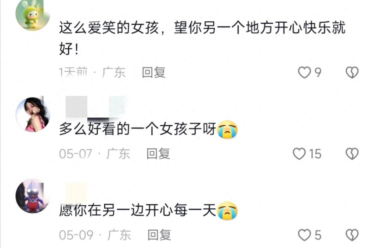Dislike the 1天前 comment with broken heart

pos(352,73)
